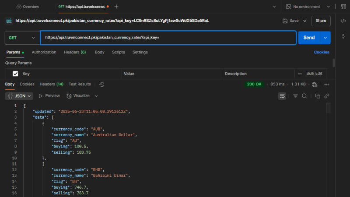Focus the request URL input field
350x197 pixels.
point(168,38)
